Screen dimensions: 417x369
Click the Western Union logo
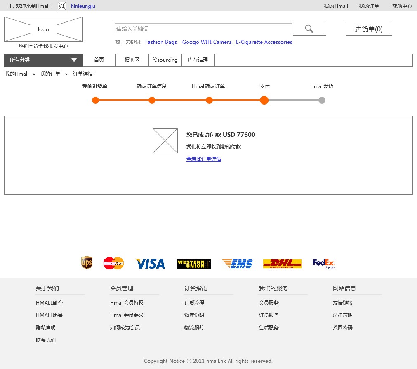click(x=193, y=264)
